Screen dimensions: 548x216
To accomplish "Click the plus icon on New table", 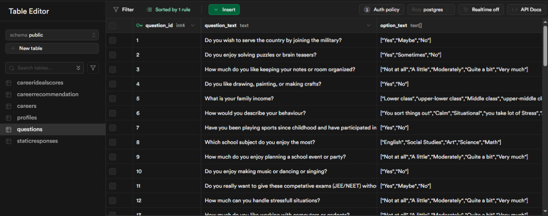I will pos(13,48).
